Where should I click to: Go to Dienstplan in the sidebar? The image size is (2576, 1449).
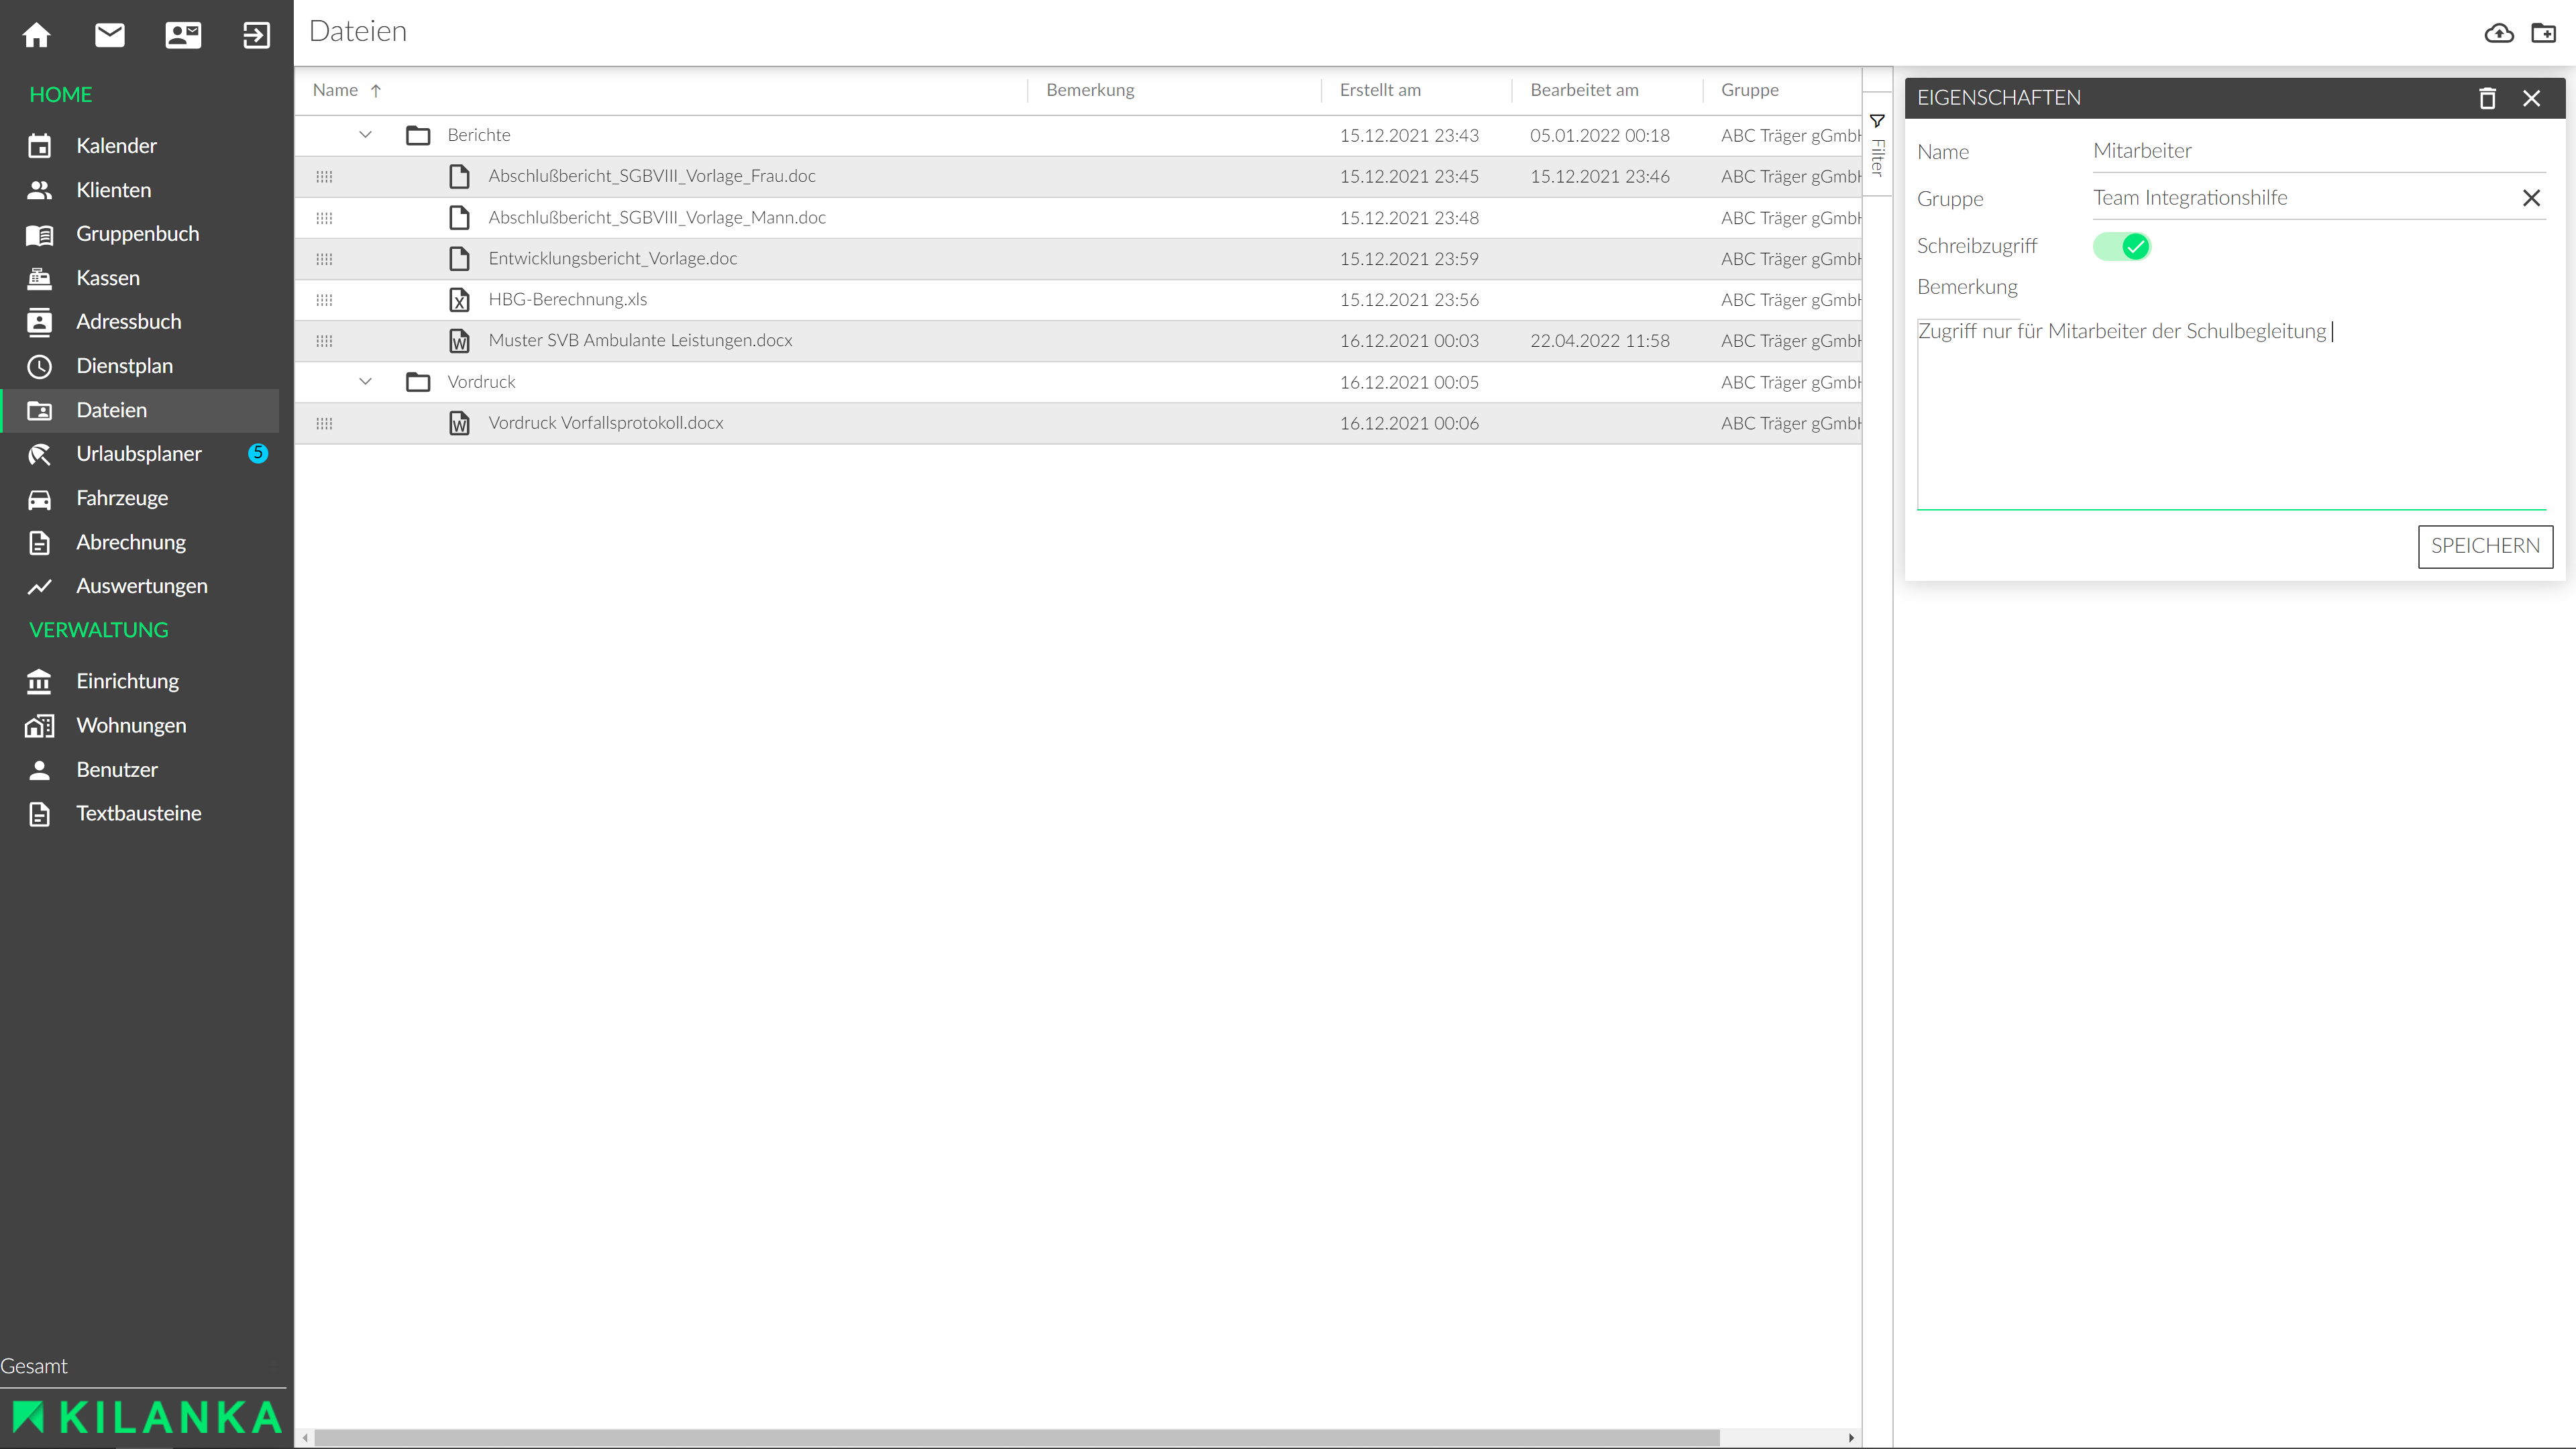pos(124,366)
